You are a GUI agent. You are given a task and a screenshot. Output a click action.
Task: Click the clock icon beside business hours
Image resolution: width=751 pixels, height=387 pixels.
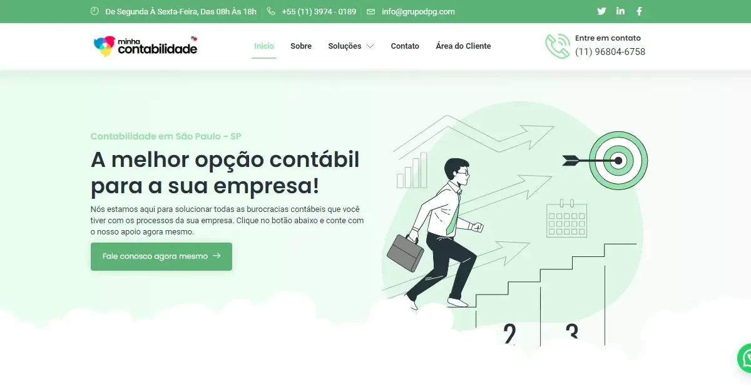click(x=95, y=11)
